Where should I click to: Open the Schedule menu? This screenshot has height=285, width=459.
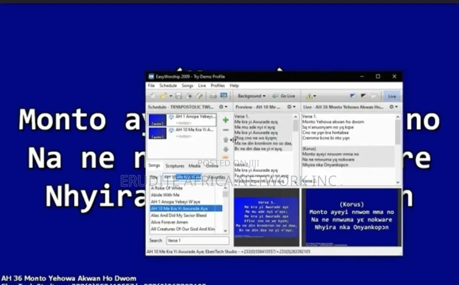click(168, 85)
